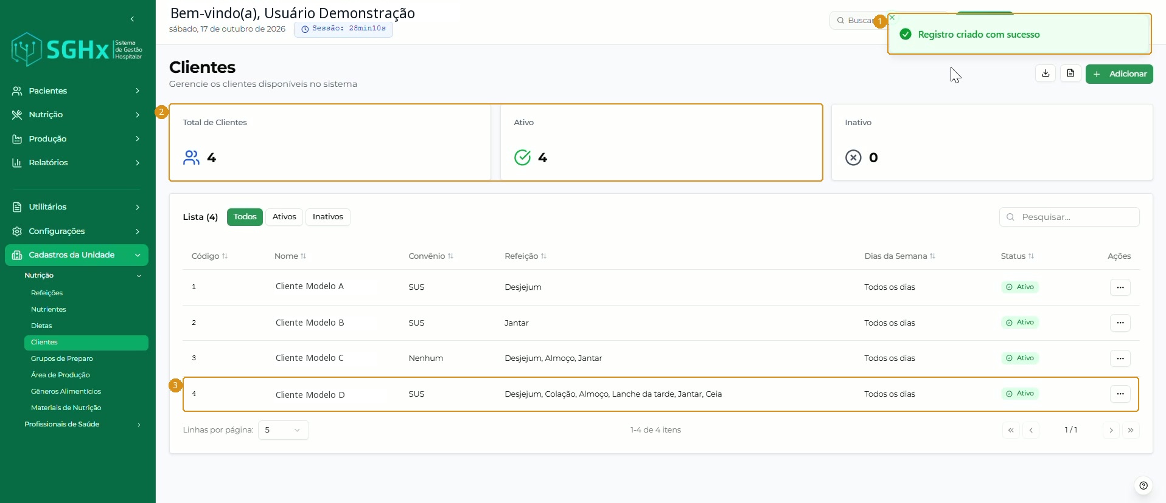Image resolution: width=1166 pixels, height=503 pixels.
Task: Open Grupos de Preparo in sidebar
Action: pos(62,358)
